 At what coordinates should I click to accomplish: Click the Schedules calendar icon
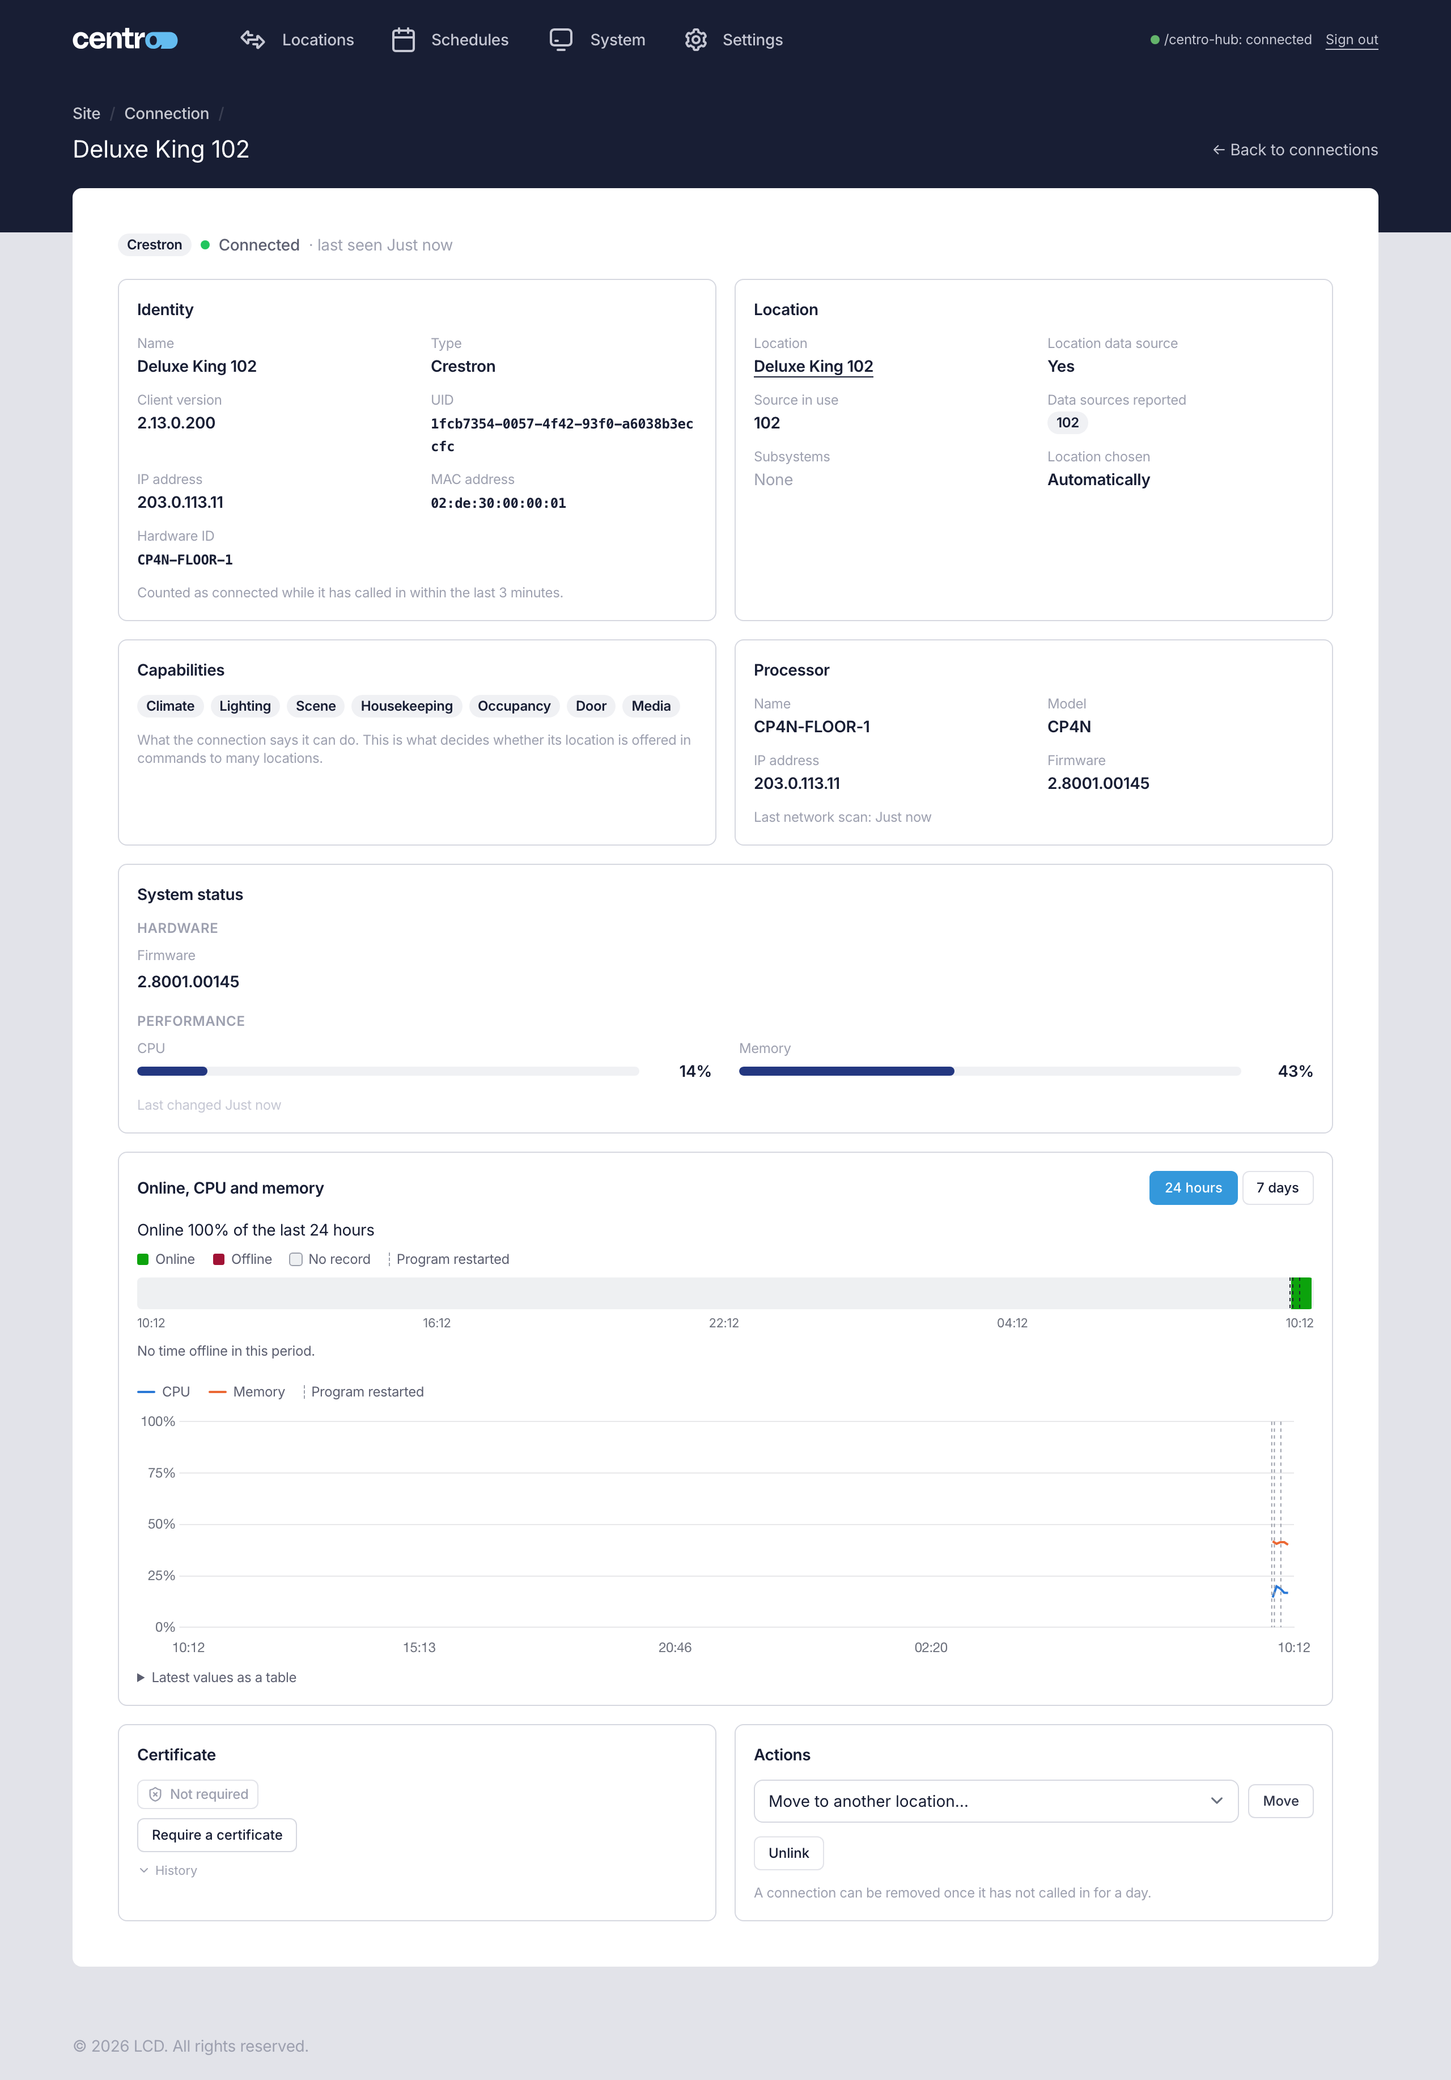tap(403, 40)
